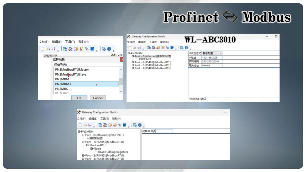
Task: Click green add-node icon in IP settings window
Action: tap(149, 48)
